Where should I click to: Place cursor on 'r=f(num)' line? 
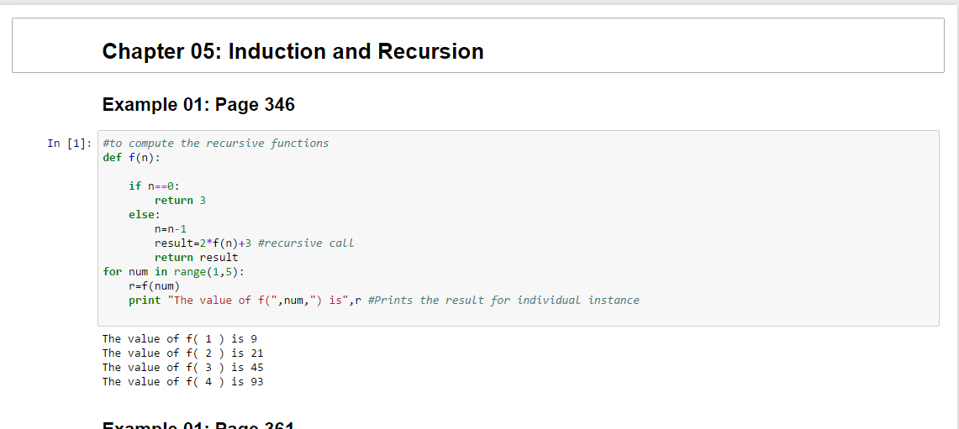tap(154, 286)
